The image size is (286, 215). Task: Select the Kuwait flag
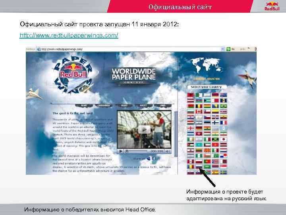[207, 145]
